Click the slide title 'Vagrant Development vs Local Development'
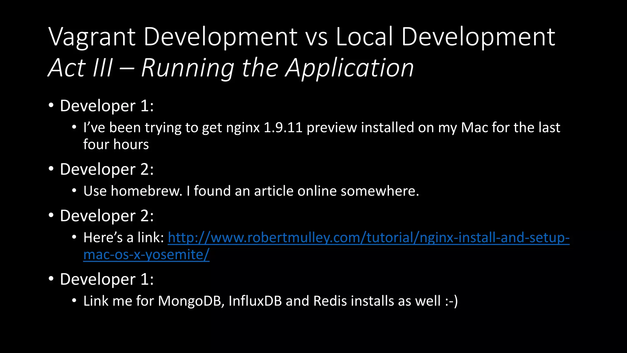Screen dimensions: 627x353 coord(302,37)
